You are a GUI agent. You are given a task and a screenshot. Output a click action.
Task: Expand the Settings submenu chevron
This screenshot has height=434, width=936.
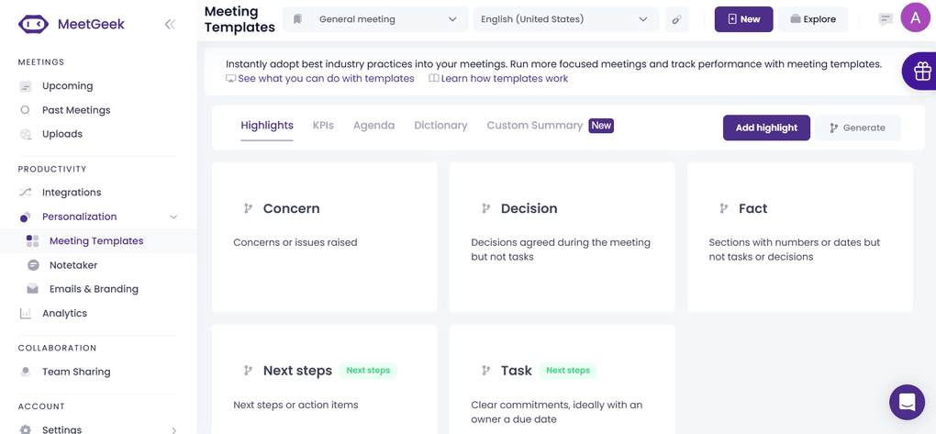tap(173, 429)
